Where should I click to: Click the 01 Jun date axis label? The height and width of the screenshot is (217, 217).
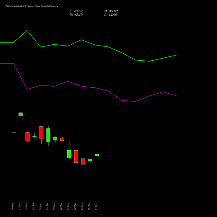tap(20, 207)
